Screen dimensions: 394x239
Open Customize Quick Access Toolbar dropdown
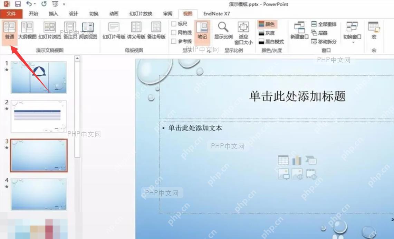pos(64,4)
